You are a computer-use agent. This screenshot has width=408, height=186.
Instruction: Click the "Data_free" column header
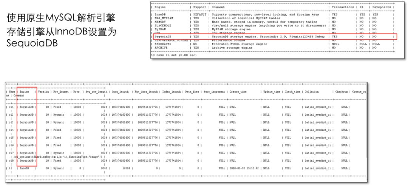pos(192,92)
